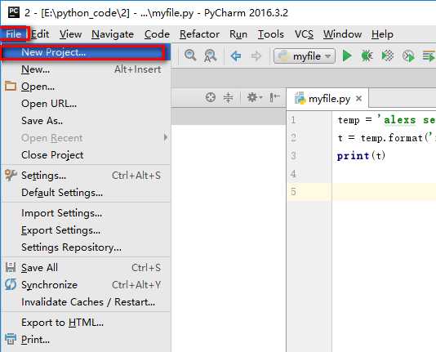Choose Open... from File menu

tap(86, 87)
